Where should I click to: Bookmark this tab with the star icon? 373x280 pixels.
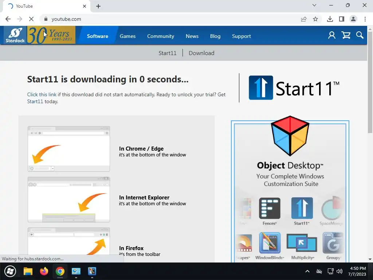(315, 19)
